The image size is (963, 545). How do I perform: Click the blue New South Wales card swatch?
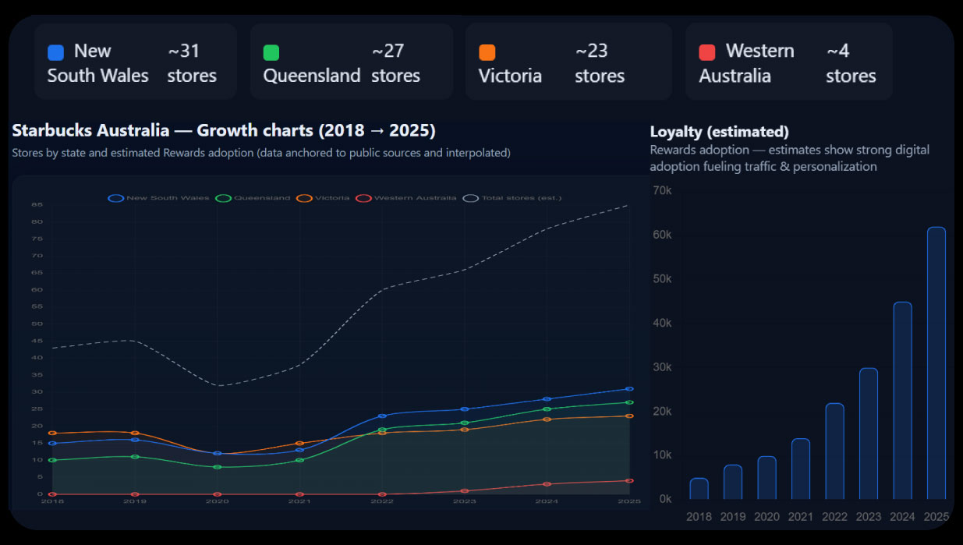click(x=55, y=52)
